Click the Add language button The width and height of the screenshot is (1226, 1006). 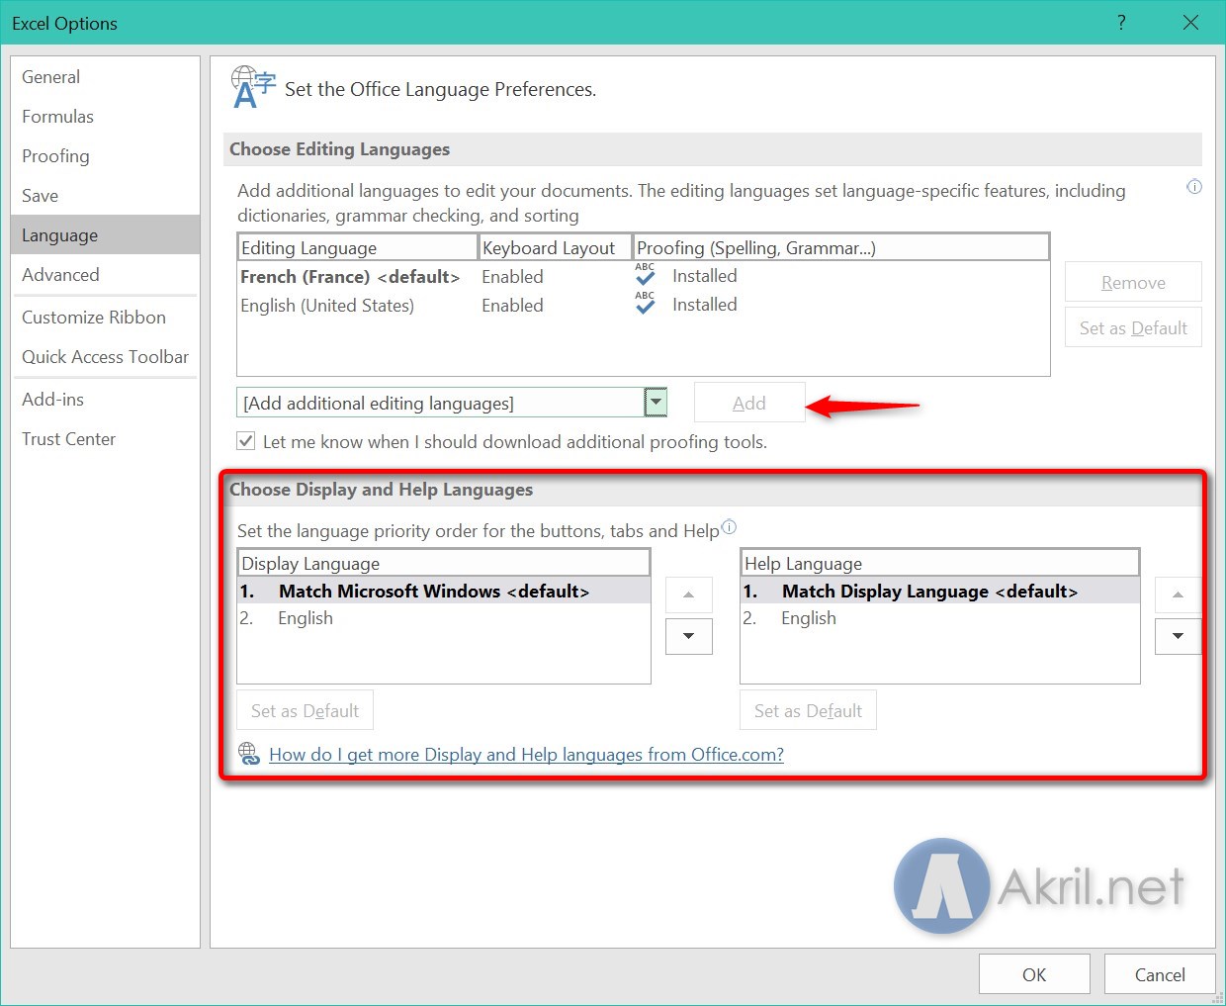point(749,403)
